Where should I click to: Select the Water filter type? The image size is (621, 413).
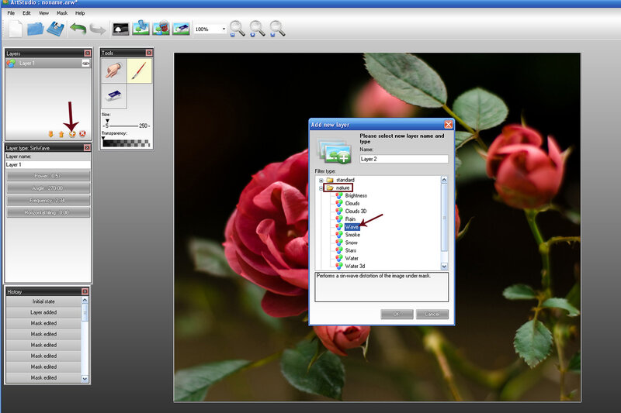352,259
